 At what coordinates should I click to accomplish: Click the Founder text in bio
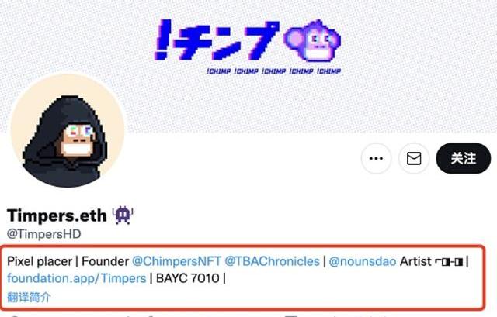coord(106,261)
